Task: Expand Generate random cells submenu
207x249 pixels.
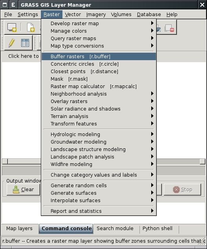Action: [x=99, y=186]
